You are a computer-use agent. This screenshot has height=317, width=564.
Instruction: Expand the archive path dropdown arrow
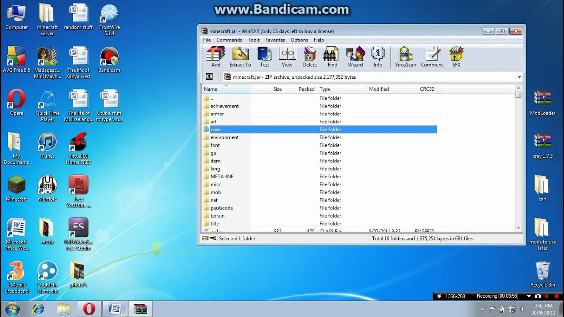tap(519, 77)
